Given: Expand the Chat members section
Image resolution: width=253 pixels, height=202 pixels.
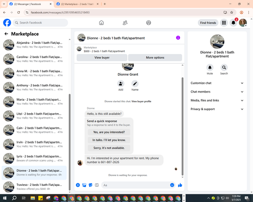Looking at the screenshot, I should tap(217, 92).
